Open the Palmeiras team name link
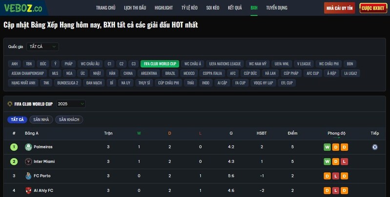The height and width of the screenshot is (197, 390). coord(43,147)
